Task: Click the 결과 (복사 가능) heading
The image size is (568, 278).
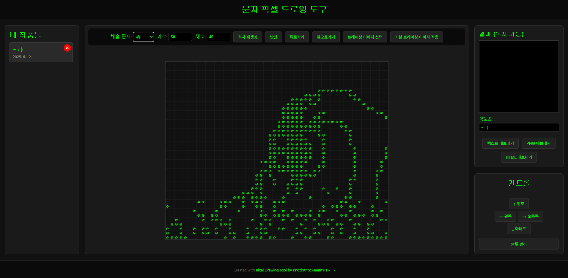Action: coord(501,34)
